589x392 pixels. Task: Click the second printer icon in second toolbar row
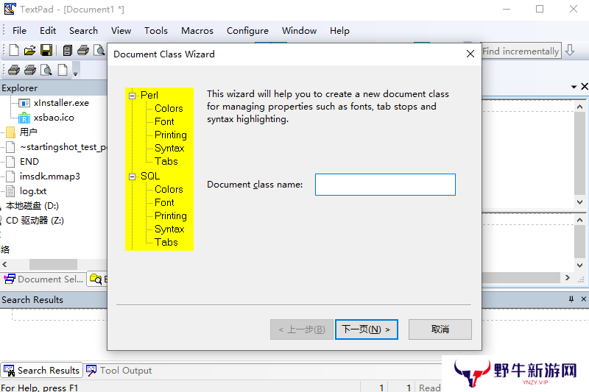pyautogui.click(x=30, y=70)
